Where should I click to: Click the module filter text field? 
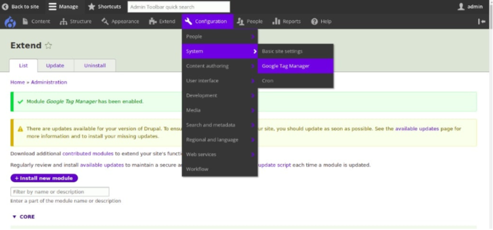(60, 192)
